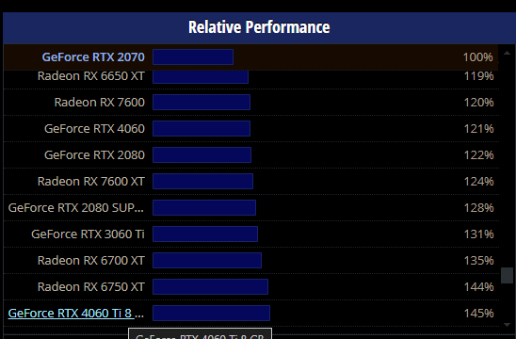This screenshot has width=516, height=339.
Task: Click the 135% performance value
Action: pos(478,260)
